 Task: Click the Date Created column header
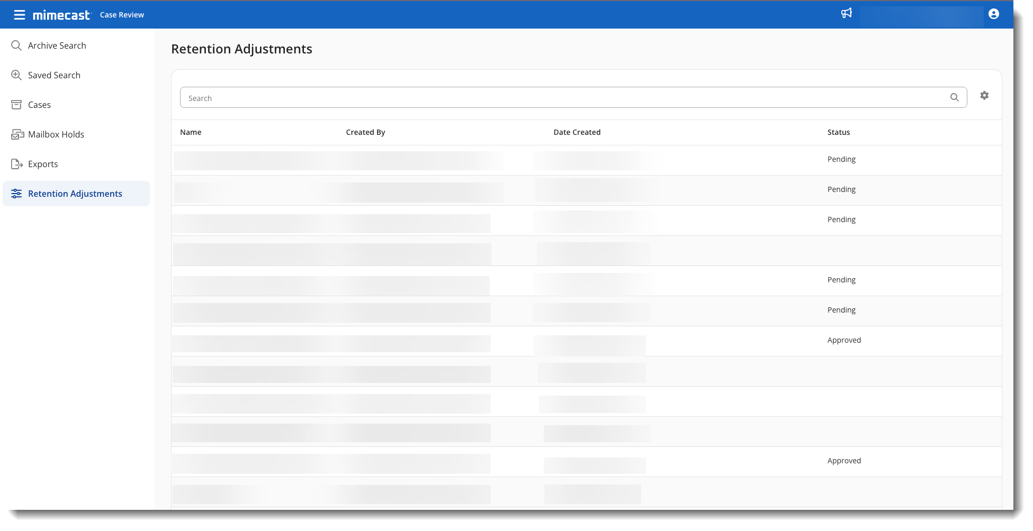click(577, 132)
